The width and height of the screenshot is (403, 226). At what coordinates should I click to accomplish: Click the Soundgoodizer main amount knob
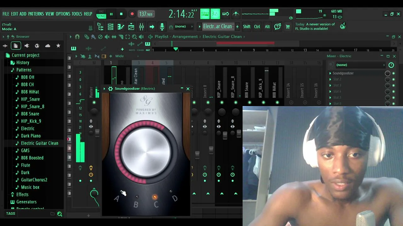[146, 152]
